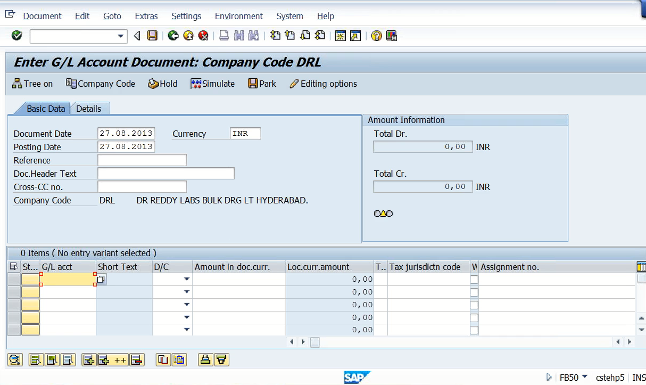Screen dimensions: 646x385
Task: Click the Create shortcut icon
Action: tap(355, 36)
